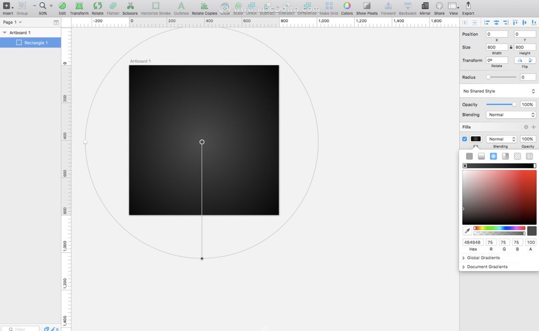Flip the layer horizontally

coord(519,60)
